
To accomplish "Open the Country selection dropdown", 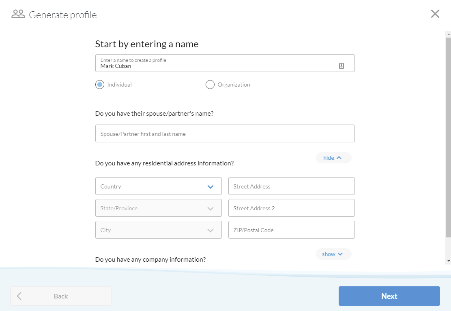I will coord(158,186).
